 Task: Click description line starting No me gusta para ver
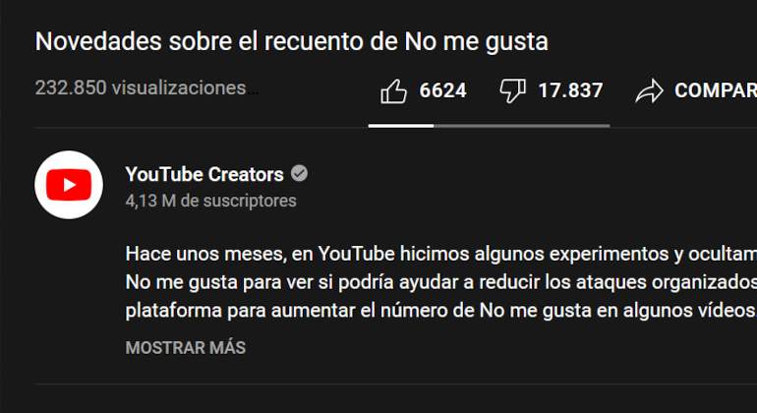pos(440,282)
